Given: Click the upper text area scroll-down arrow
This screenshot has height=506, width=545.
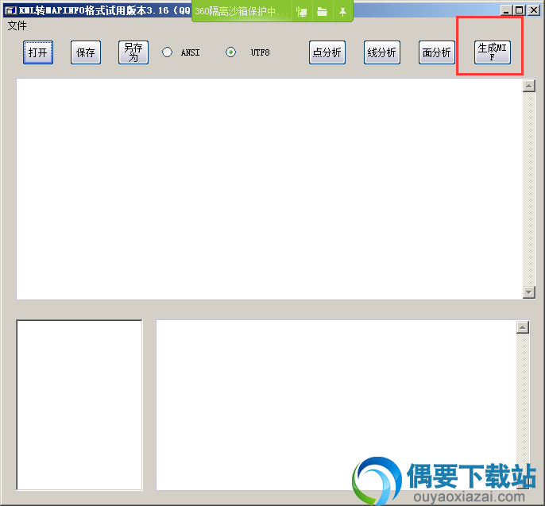Looking at the screenshot, I should tap(528, 292).
